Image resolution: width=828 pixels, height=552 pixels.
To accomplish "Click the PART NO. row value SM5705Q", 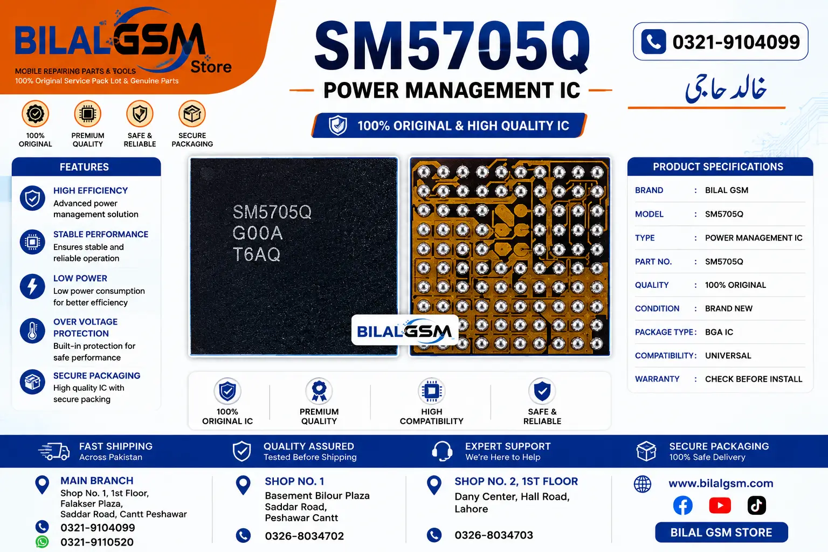I will tap(724, 261).
